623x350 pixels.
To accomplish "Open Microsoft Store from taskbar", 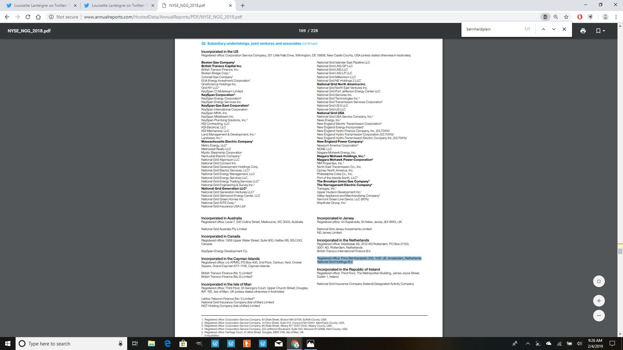I will tap(183, 343).
